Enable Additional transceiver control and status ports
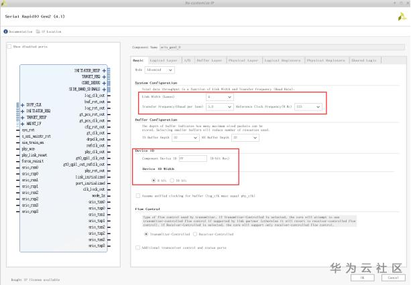Viewport: 411px width, 285px height. (x=138, y=248)
